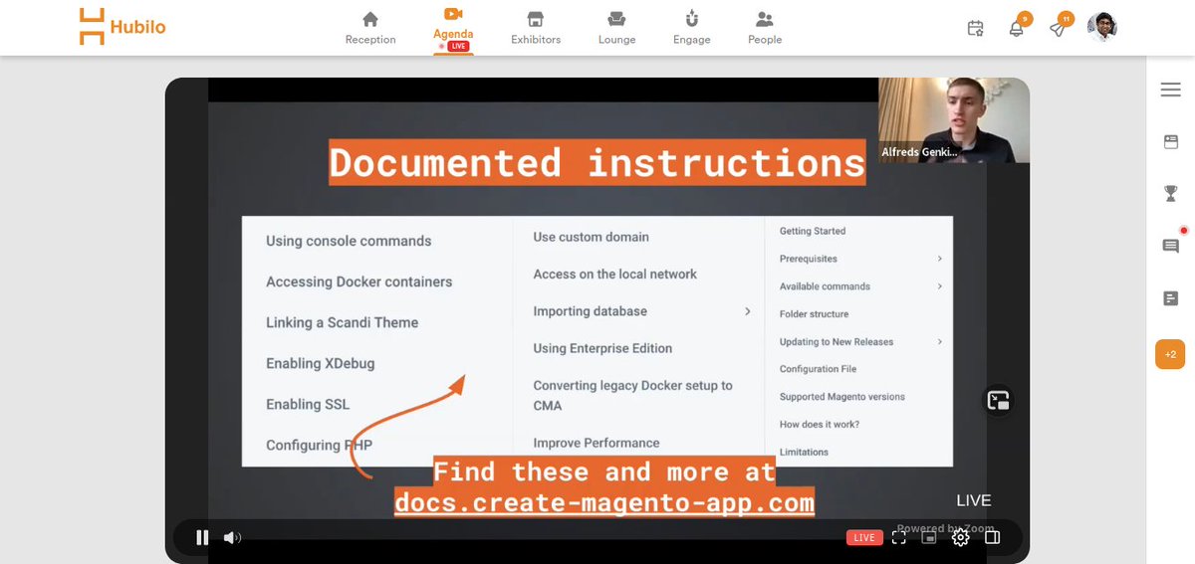Screen dimensions: 1195x564
Task: Click 'Converting legacy Docker setup to CMA' text
Action: click(632, 395)
